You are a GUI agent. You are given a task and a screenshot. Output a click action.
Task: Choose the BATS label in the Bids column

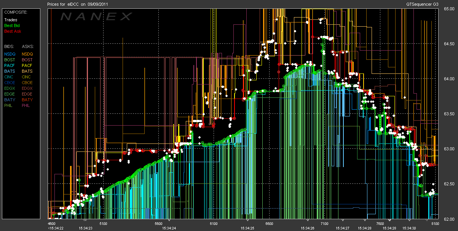click(10, 71)
